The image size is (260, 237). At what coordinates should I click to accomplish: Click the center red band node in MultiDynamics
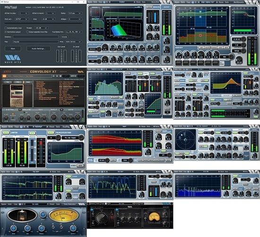(x=200, y=35)
